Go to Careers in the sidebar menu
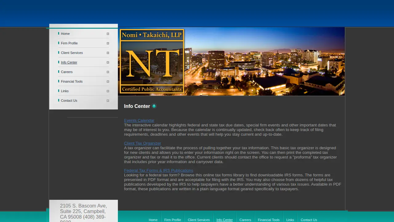Image resolution: width=394 pixels, height=222 pixels. click(x=67, y=72)
